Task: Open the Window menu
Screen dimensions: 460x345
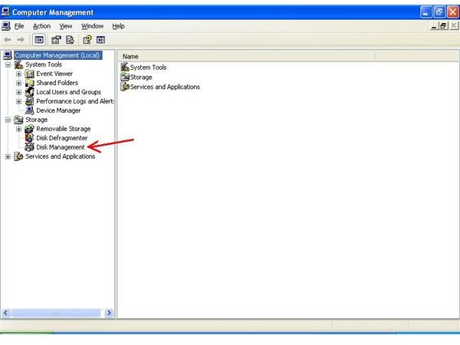Action: click(x=93, y=26)
